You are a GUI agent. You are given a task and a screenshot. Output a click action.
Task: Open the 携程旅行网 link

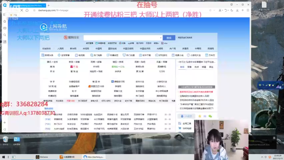pos(118,82)
